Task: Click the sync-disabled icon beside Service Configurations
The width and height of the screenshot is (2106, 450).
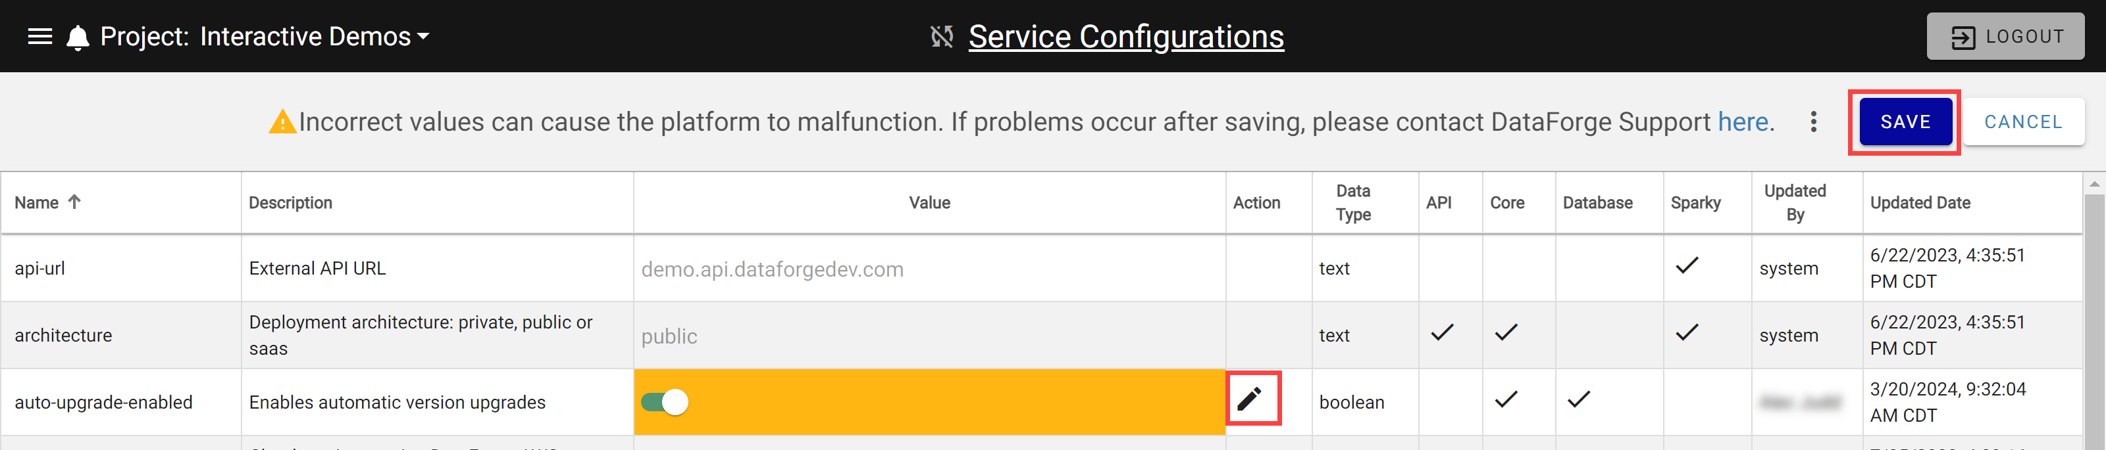Action: [942, 37]
